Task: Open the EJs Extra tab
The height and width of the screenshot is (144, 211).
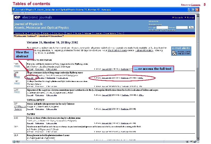Action: click(47, 33)
